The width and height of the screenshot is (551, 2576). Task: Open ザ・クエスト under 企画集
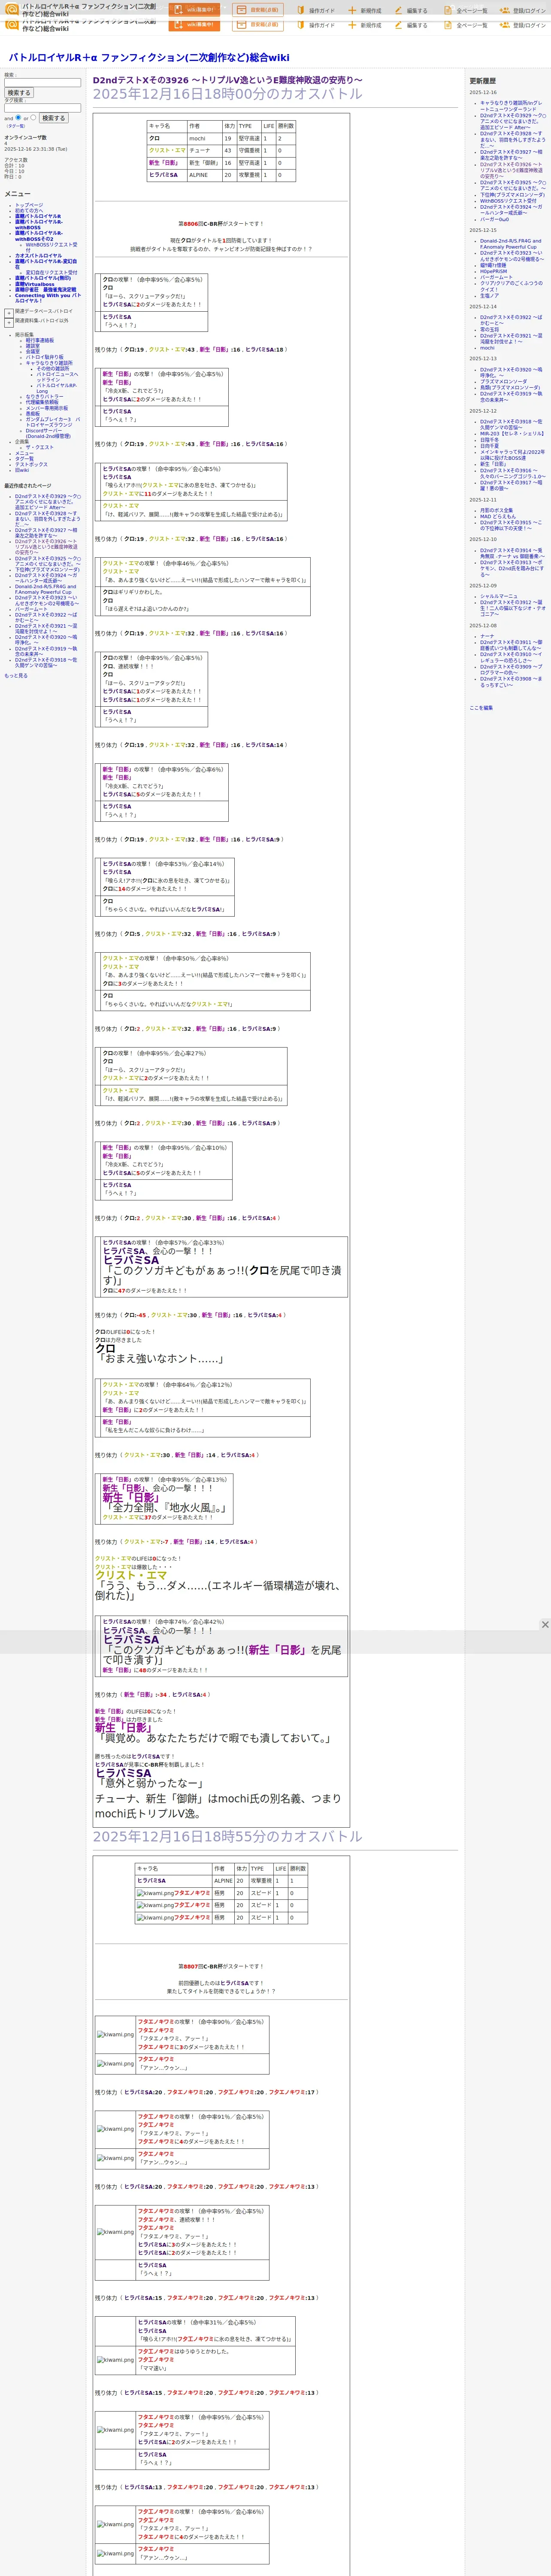click(40, 447)
